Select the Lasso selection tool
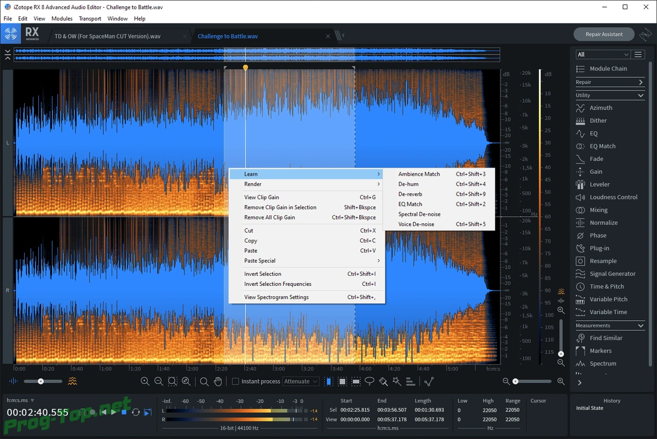Screen dimensions: 657x439 coord(370,382)
